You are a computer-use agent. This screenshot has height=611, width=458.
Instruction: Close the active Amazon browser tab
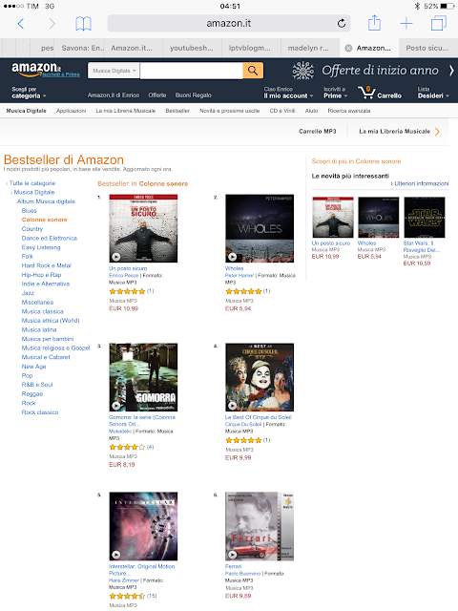click(x=348, y=48)
